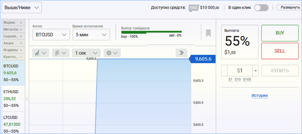Open the BTCUSD asset dropdown
302x134 pixels.
(x=51, y=35)
